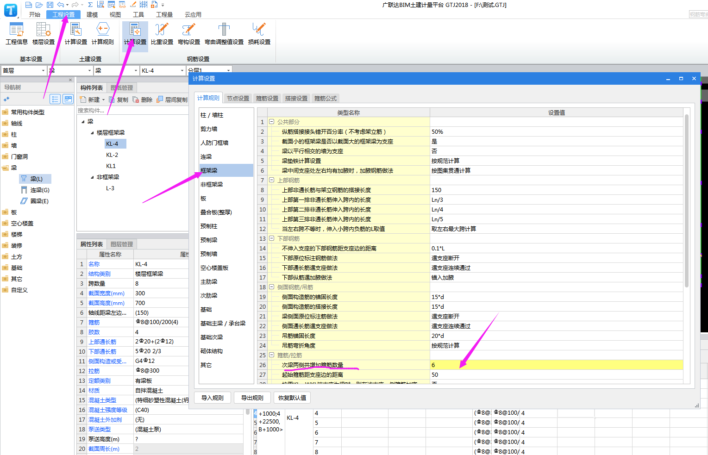Screen dimensions: 708x455
Task: Edit value 6 for 次梁两侧共增加箍筋数量
Action: tap(557, 365)
